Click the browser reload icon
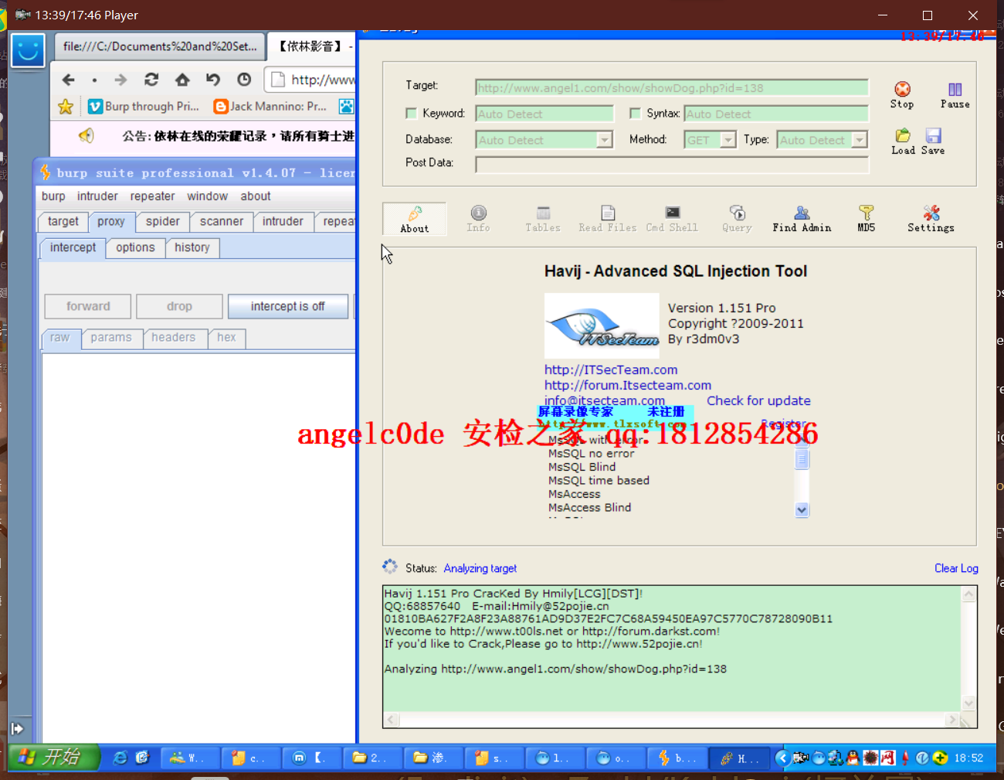Screen dimensions: 1004x780 pos(151,80)
